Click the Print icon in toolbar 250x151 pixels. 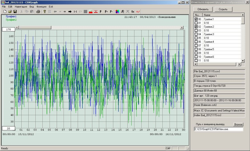[x=38, y=12]
